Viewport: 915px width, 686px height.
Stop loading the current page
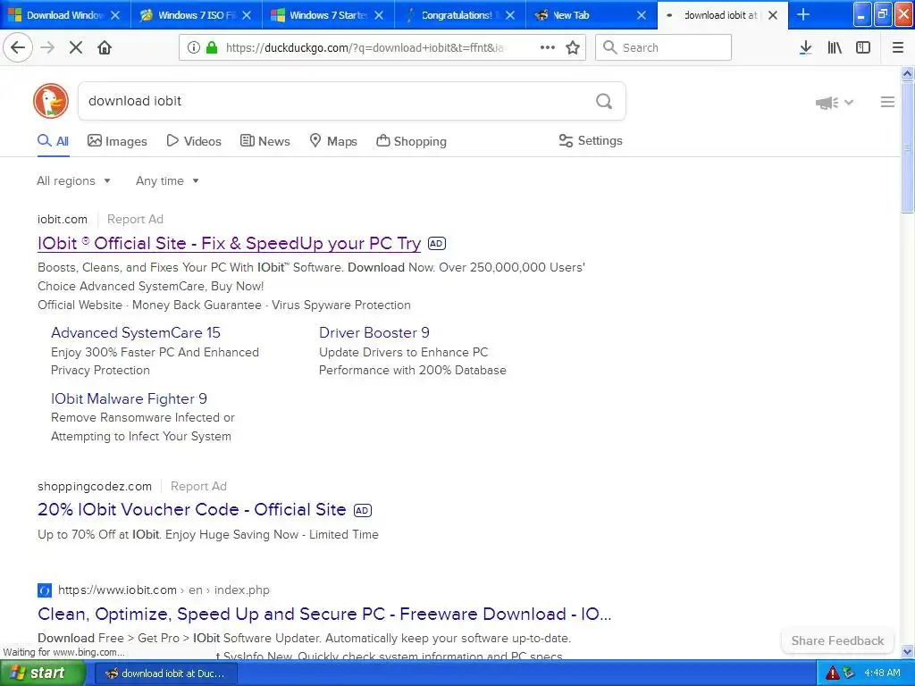click(x=76, y=47)
